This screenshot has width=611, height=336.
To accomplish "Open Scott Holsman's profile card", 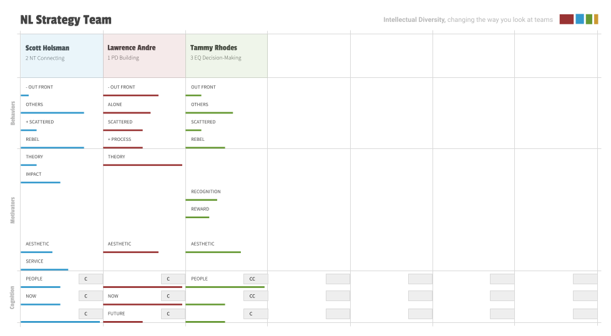I will pyautogui.click(x=61, y=55).
